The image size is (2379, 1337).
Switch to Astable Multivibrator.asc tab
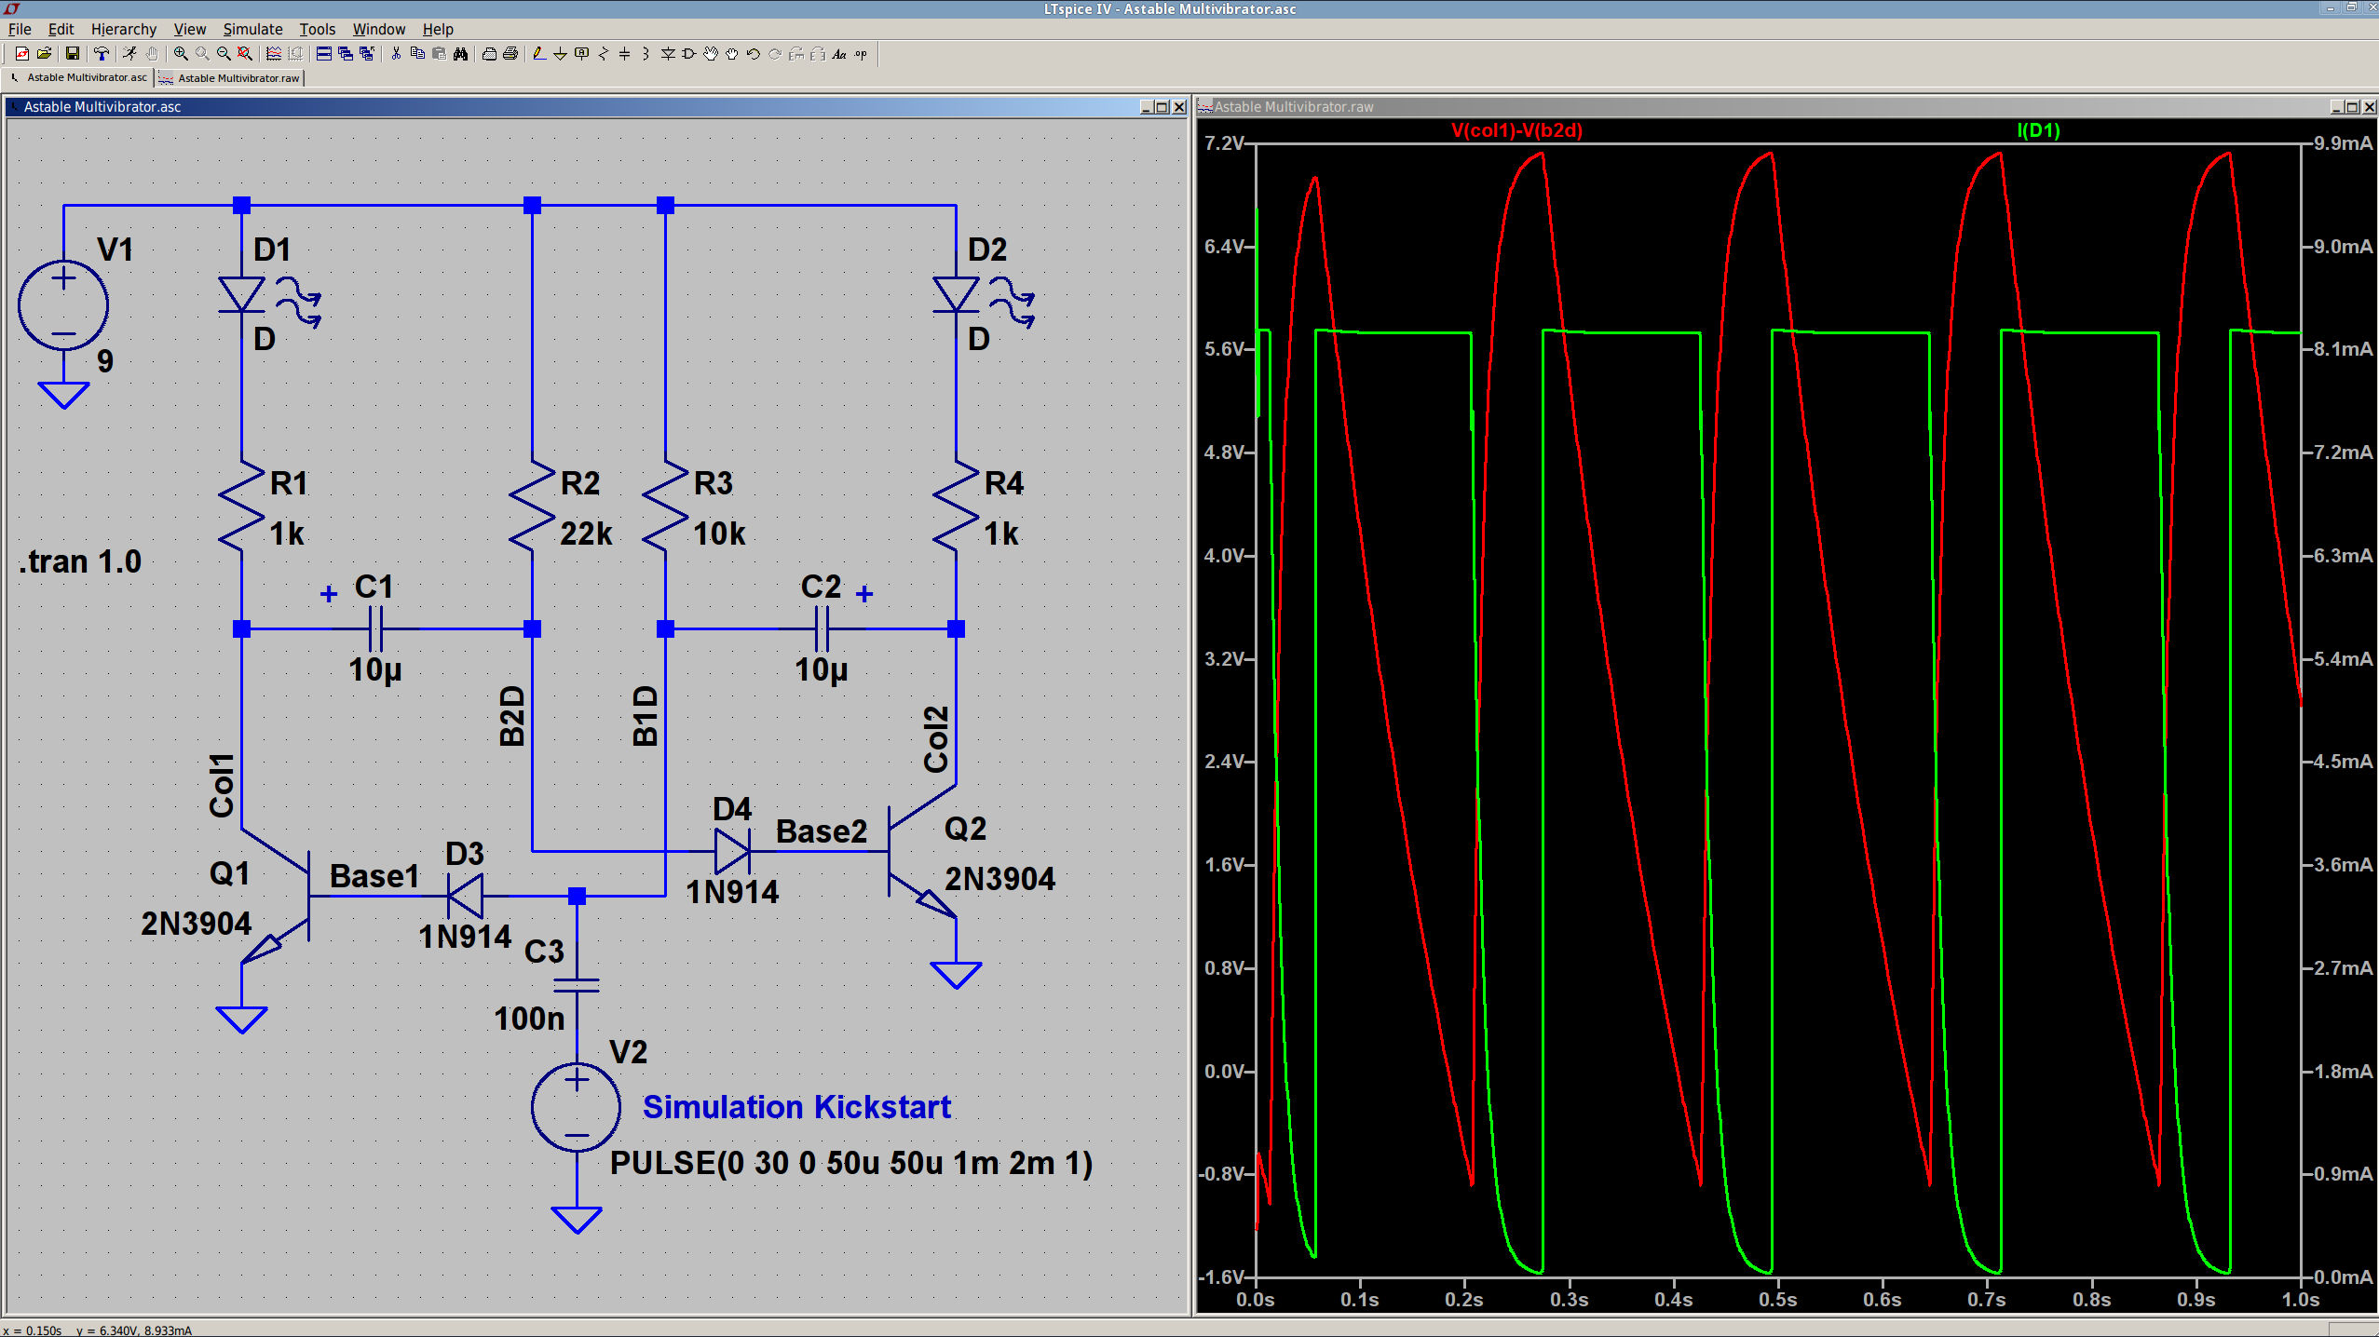[x=86, y=78]
